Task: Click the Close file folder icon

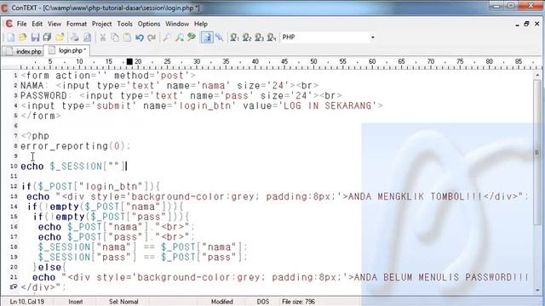Action: pos(60,37)
